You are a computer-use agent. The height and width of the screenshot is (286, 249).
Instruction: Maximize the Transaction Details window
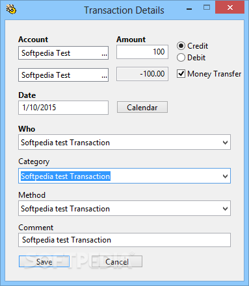[x=207, y=8]
